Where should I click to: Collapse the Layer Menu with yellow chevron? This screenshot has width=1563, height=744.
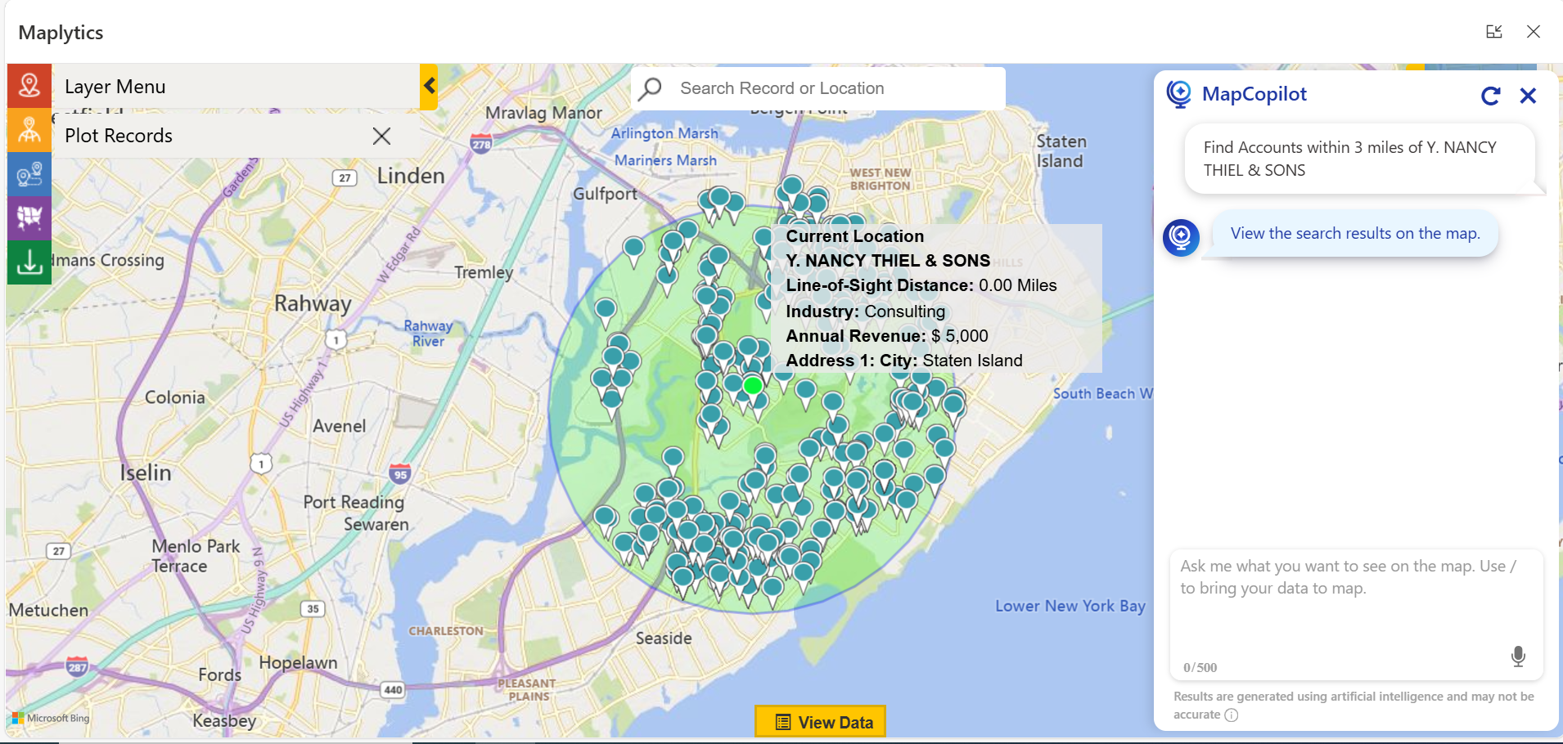(429, 86)
